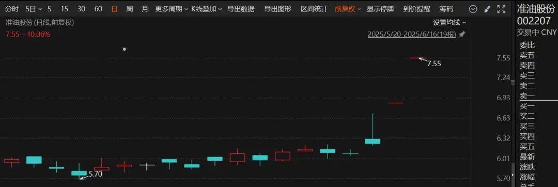Open the K线叠加 overlay dropdown

pos(206,9)
